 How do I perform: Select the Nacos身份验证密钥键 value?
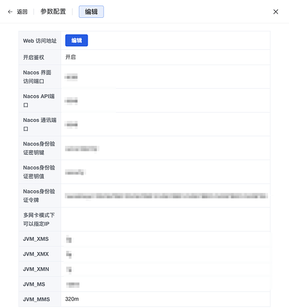82,148
